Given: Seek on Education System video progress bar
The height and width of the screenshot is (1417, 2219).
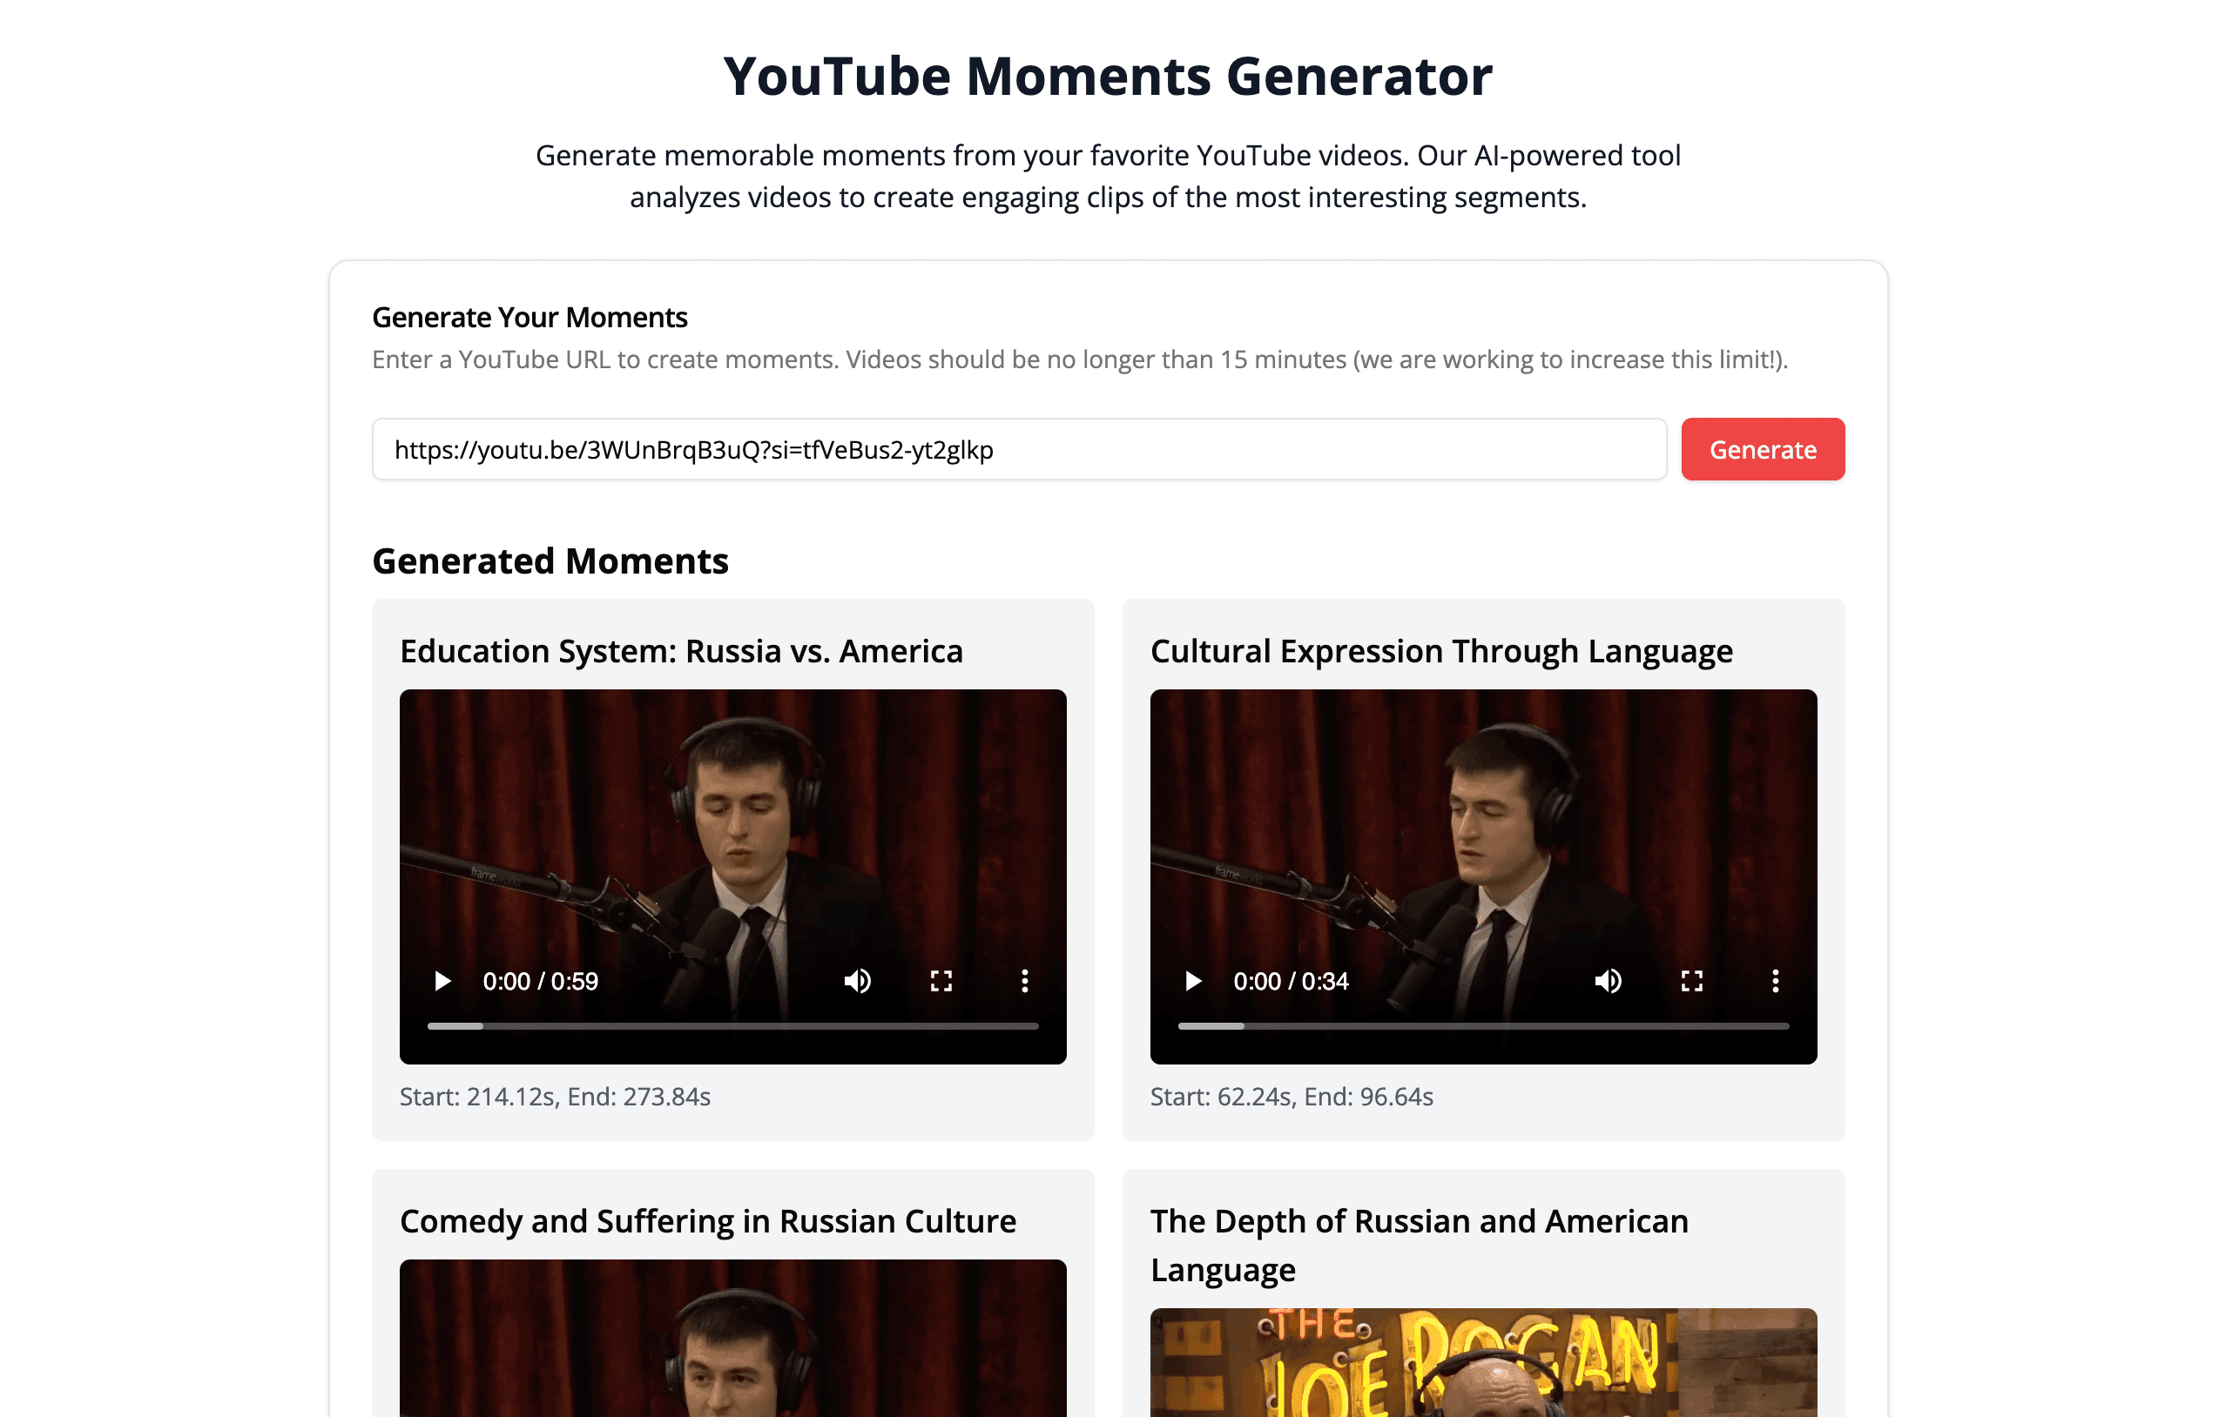Looking at the screenshot, I should (x=732, y=1025).
